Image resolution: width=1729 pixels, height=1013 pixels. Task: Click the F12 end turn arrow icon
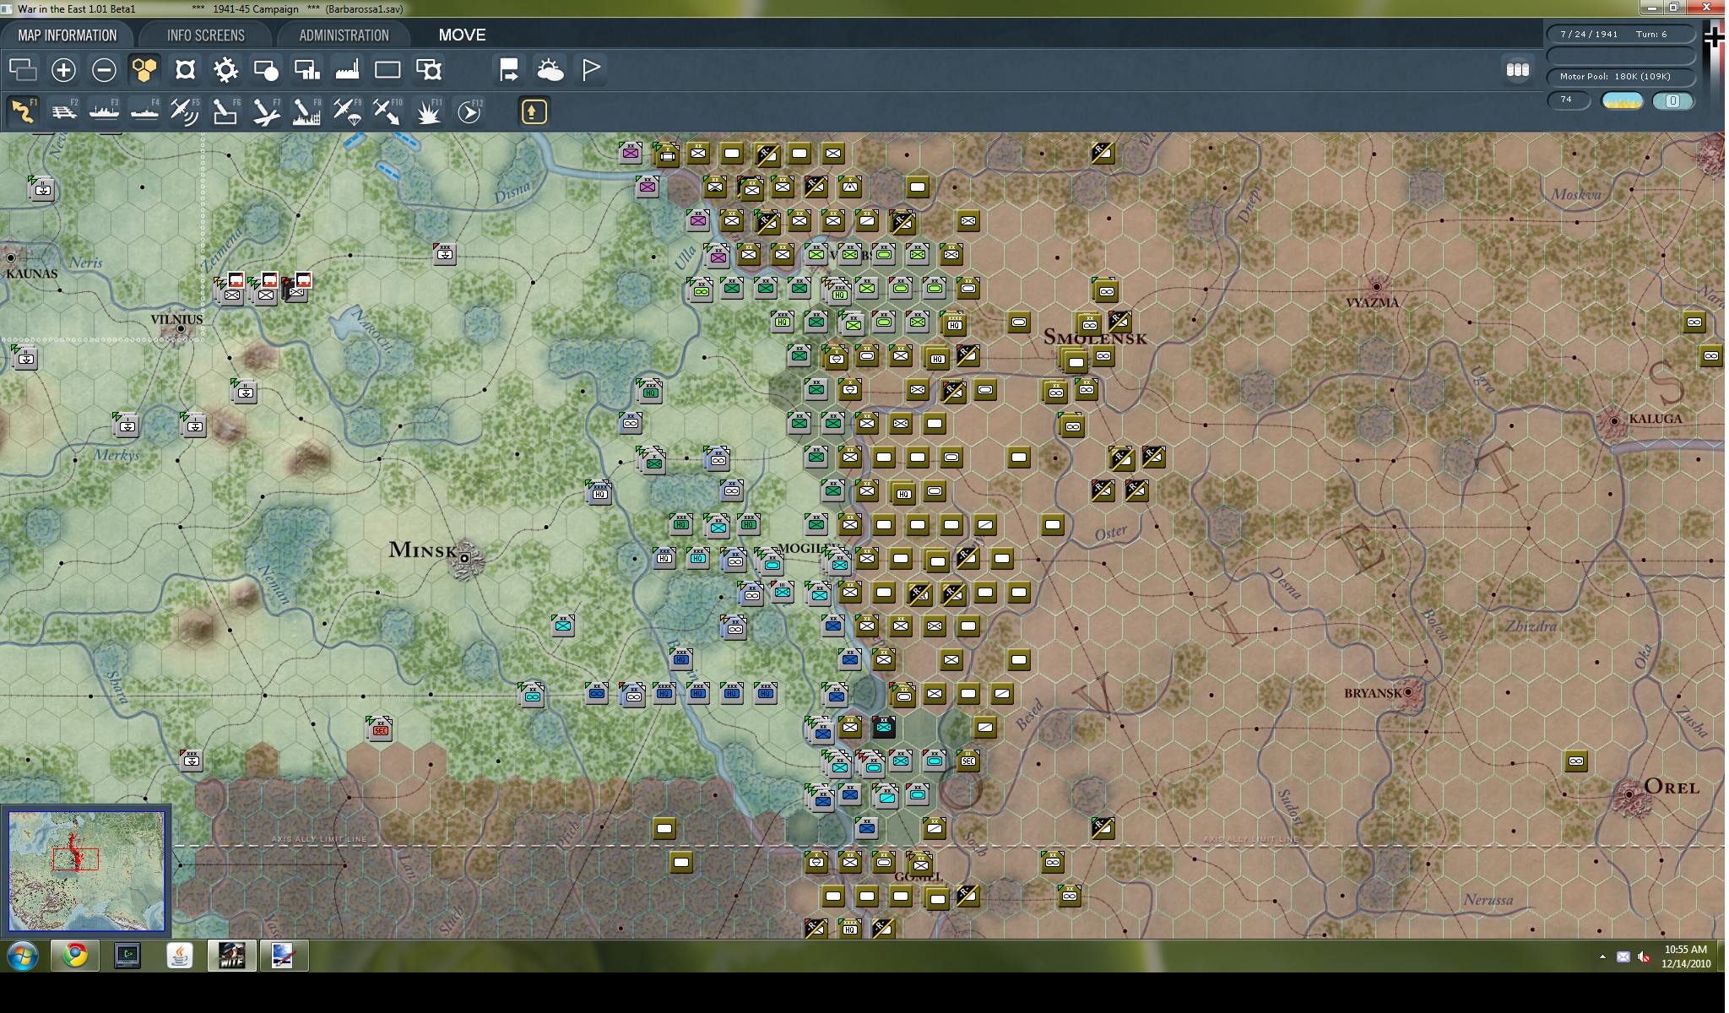coord(469,111)
